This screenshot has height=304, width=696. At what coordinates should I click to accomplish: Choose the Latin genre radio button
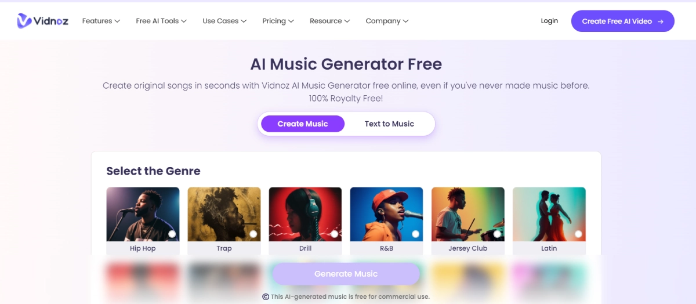point(578,234)
